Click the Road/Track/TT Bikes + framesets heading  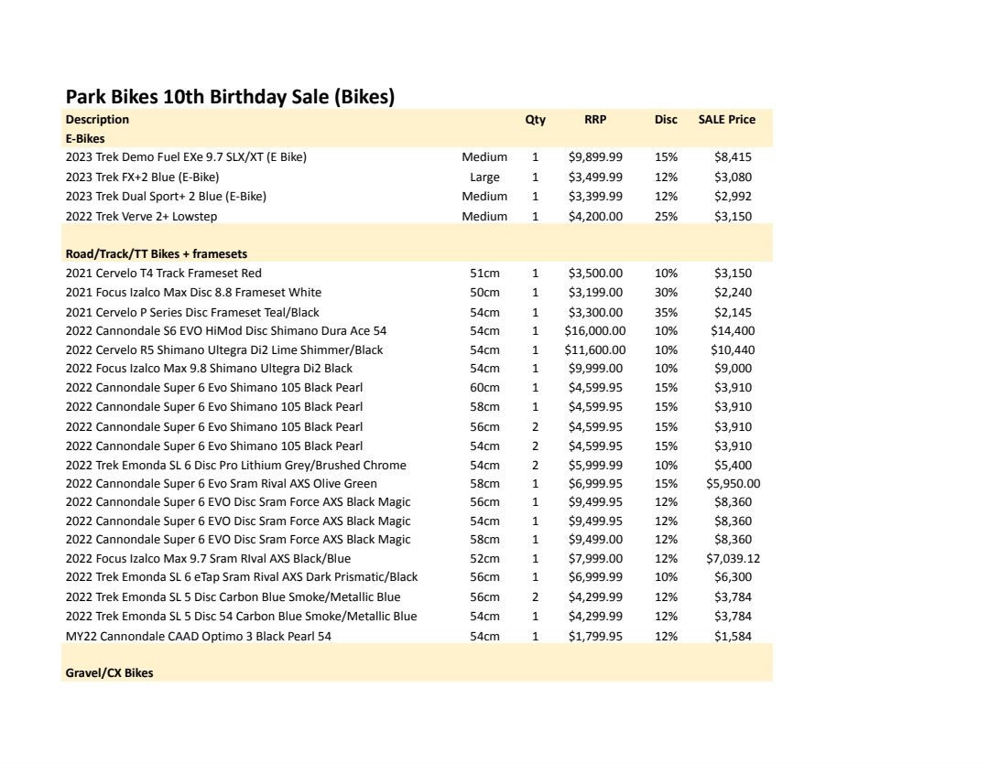157,254
